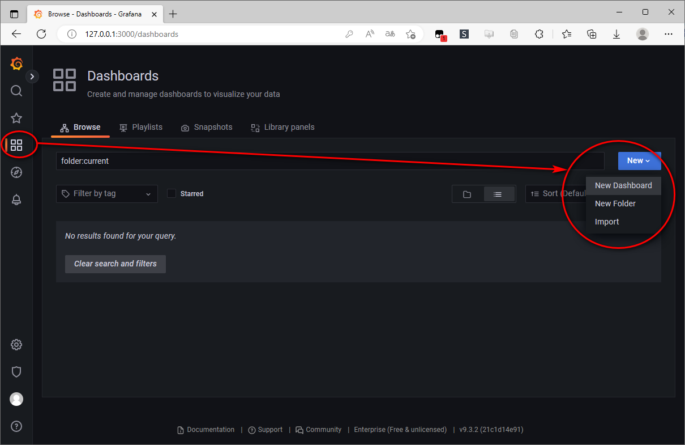
Task: Open the tab actions menu icon
Action: point(14,14)
